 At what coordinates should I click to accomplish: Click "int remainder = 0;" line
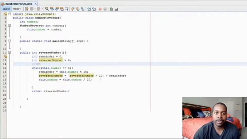[47, 56]
